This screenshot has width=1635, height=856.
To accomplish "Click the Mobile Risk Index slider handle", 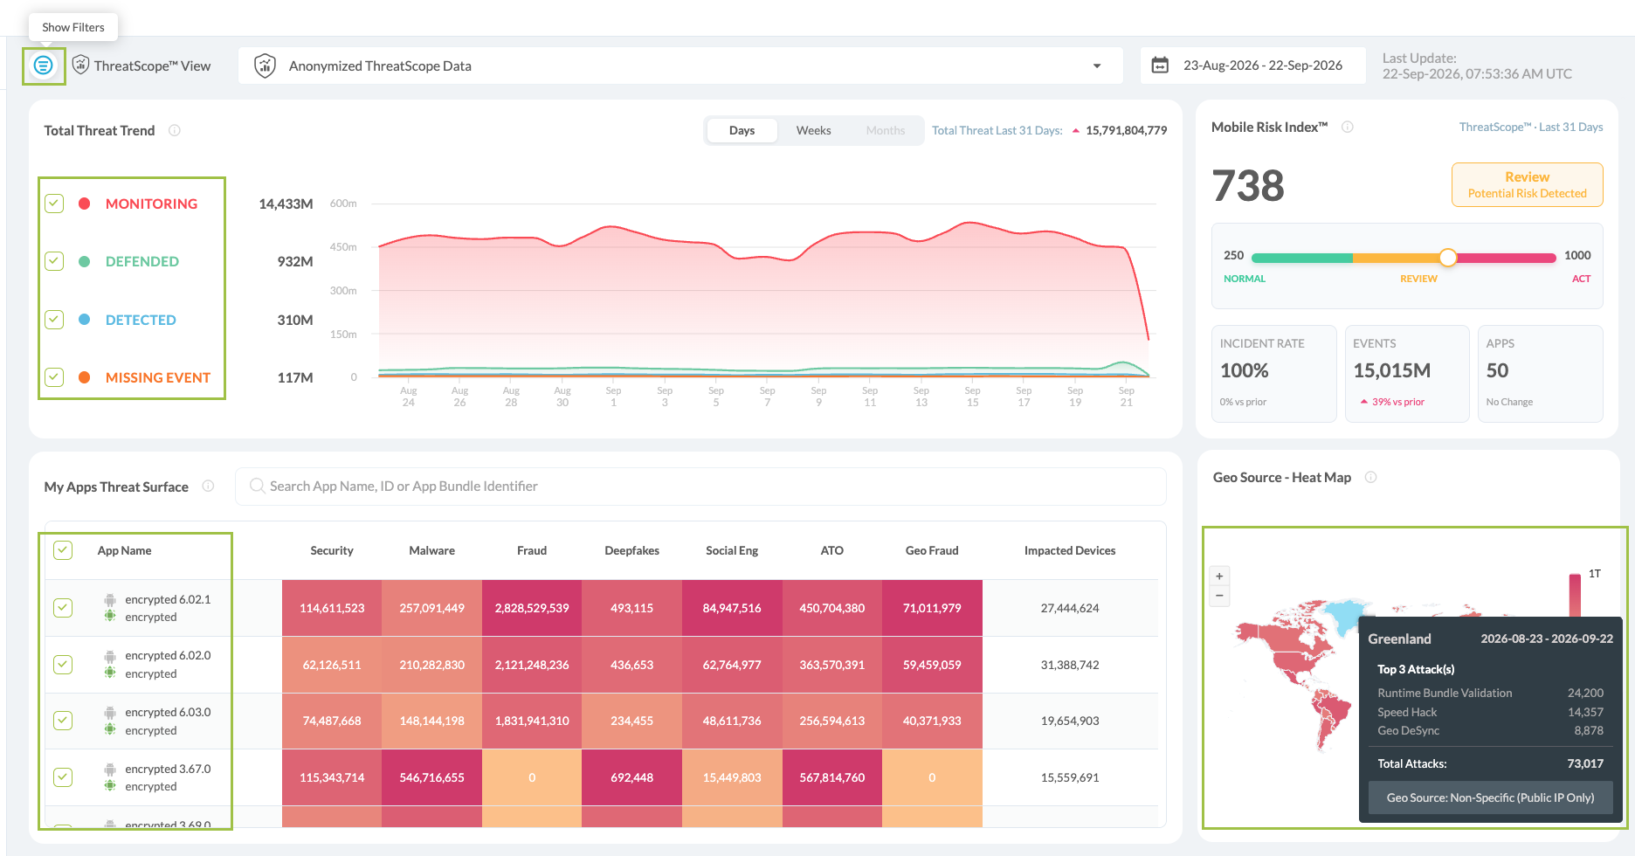I will point(1447,258).
